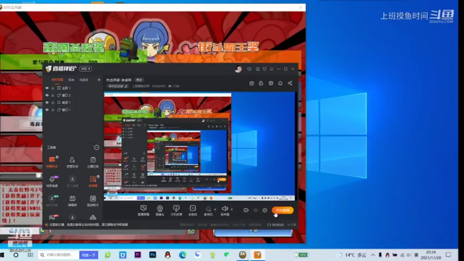Open 歌词助手 lyrics assistant tool

coord(93,200)
